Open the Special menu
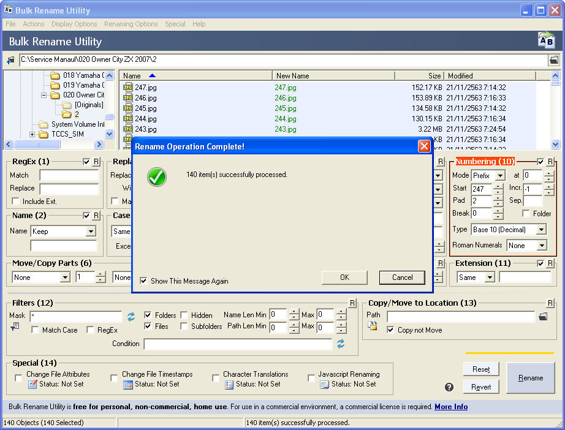The height and width of the screenshot is (430, 565). pyautogui.click(x=175, y=24)
